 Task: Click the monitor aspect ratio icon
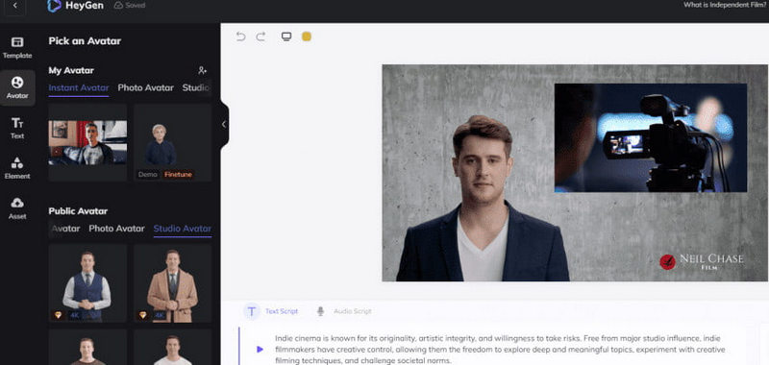click(x=286, y=36)
